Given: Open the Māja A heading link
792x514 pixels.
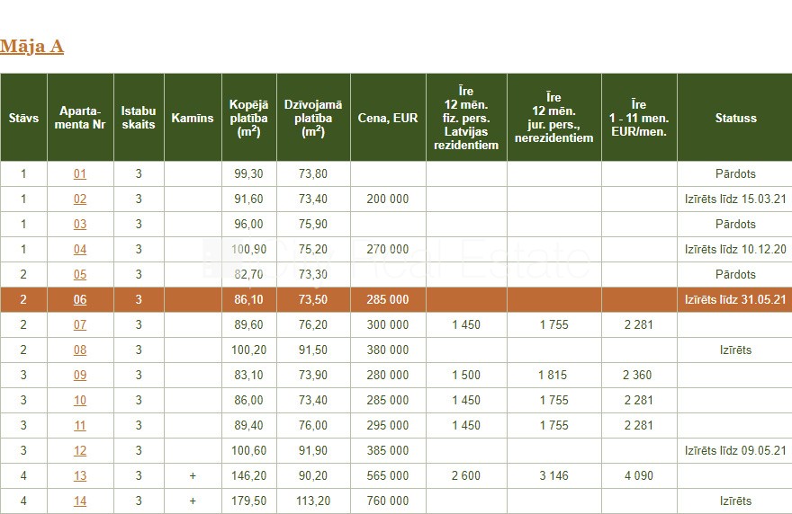Looking at the screenshot, I should (x=31, y=46).
